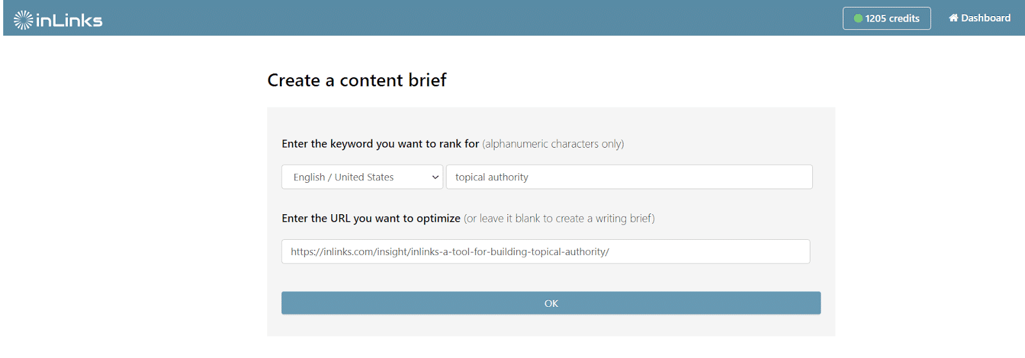Screen dimensions: 1025x358
Task: Open the 1205 credits button
Action: 887,19
